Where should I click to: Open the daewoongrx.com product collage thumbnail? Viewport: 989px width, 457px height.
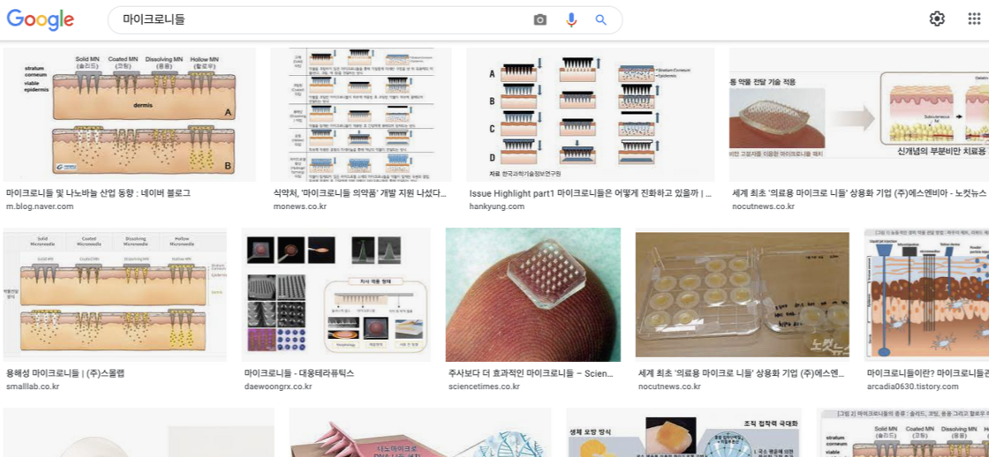336,295
